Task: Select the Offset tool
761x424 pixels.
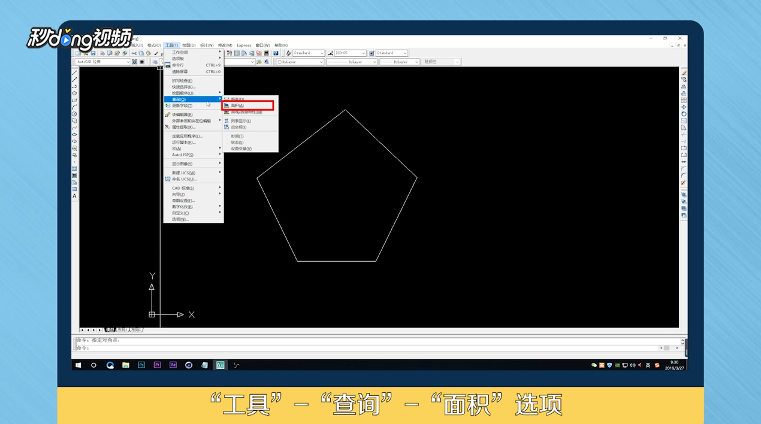Action: click(x=684, y=93)
